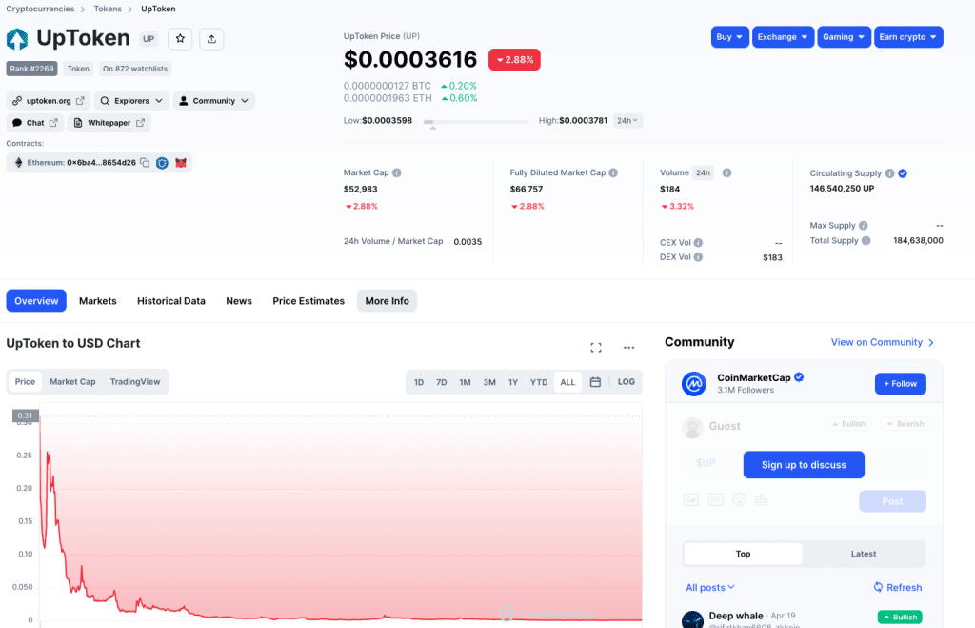Switch community feed to Latest
The width and height of the screenshot is (975, 628).
tap(863, 554)
